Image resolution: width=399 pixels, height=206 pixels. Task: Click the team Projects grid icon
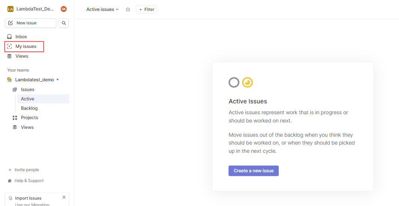[15, 118]
